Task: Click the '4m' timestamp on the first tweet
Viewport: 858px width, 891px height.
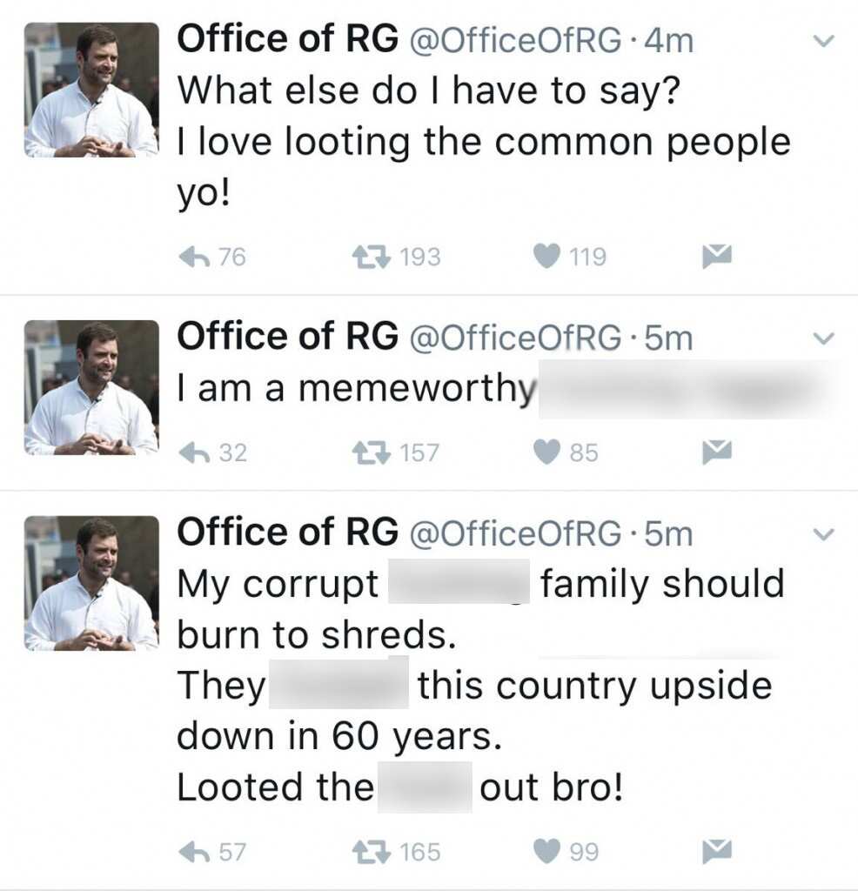Action: point(666,39)
